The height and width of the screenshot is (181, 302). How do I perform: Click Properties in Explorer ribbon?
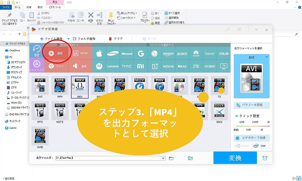point(145,17)
